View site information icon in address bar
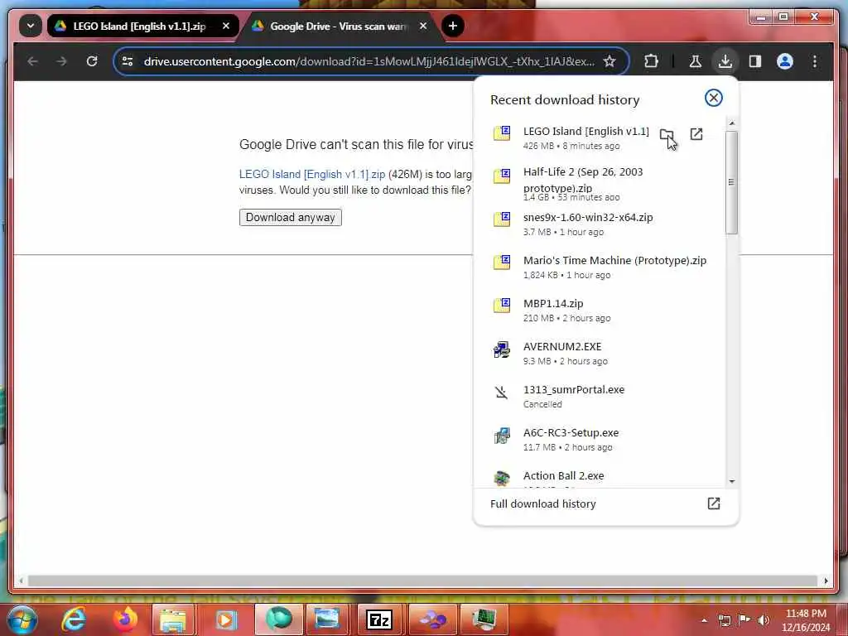 [x=128, y=61]
